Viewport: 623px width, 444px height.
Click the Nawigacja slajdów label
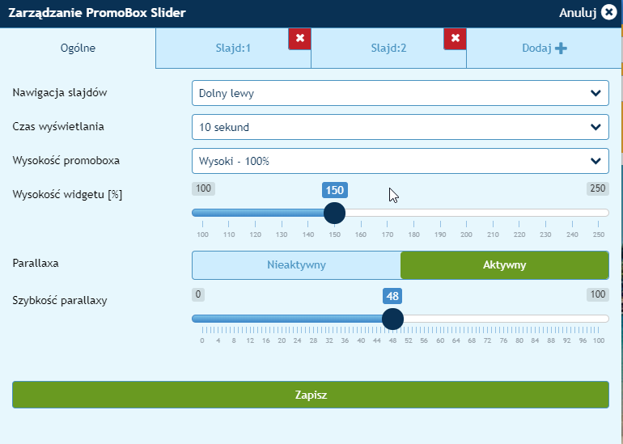[x=60, y=92]
